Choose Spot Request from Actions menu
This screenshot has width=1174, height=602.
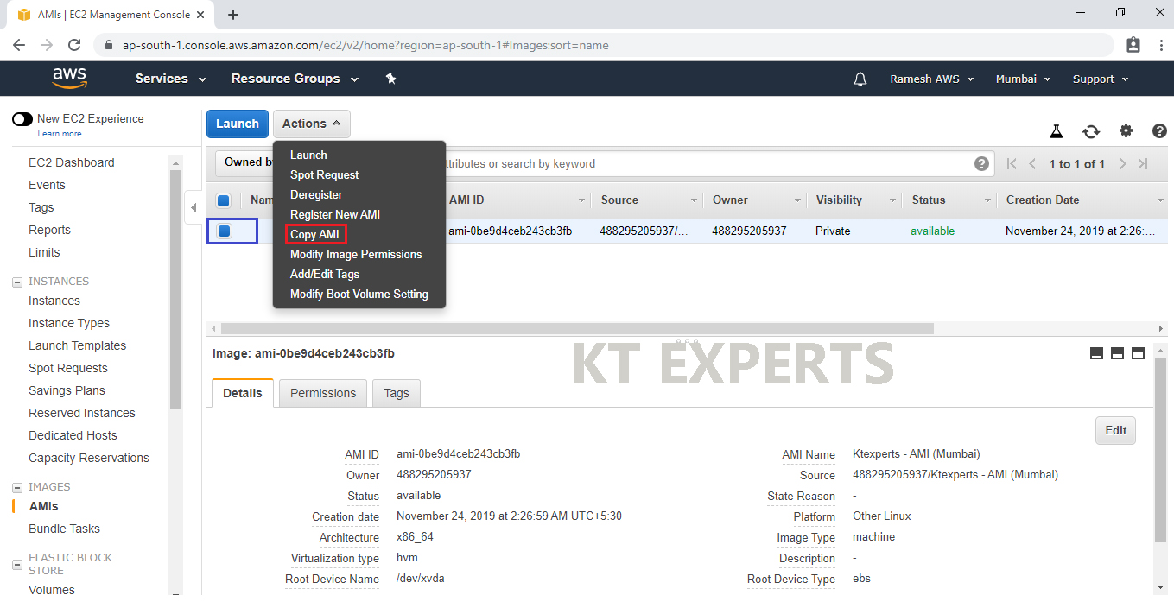tap(324, 175)
